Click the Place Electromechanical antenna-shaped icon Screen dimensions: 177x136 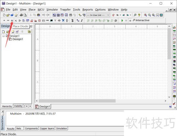tap(55, 20)
